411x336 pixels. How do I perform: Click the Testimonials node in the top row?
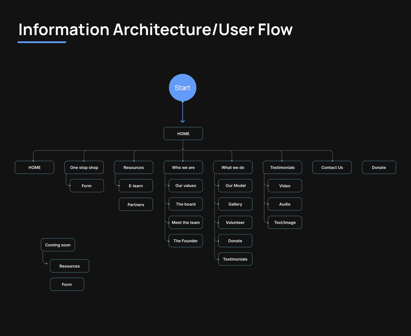click(282, 167)
